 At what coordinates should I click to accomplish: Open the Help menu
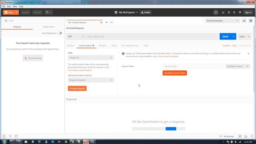click(21, 6)
